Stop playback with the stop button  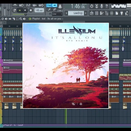point(25,10)
